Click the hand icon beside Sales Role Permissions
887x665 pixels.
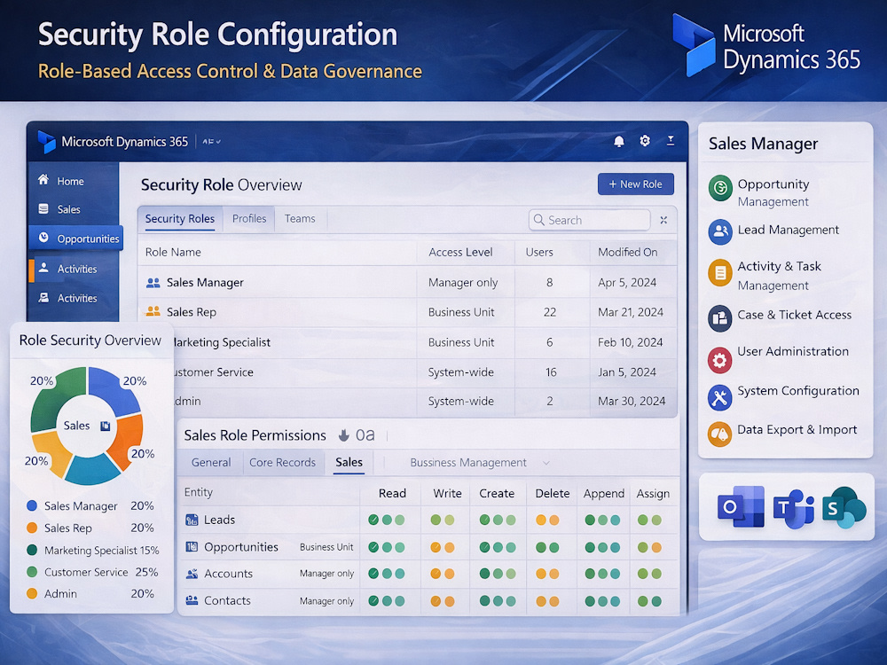[343, 435]
